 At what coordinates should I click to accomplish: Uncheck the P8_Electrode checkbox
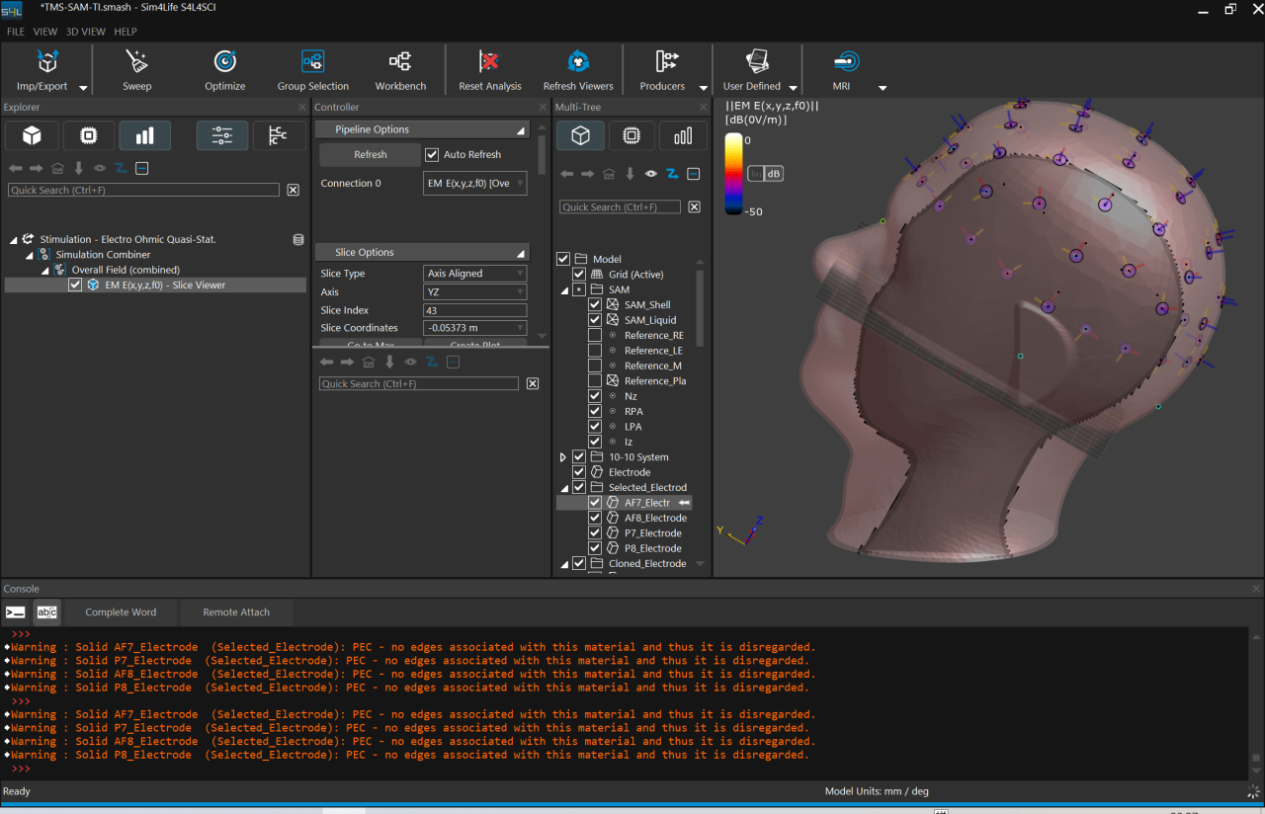[595, 548]
